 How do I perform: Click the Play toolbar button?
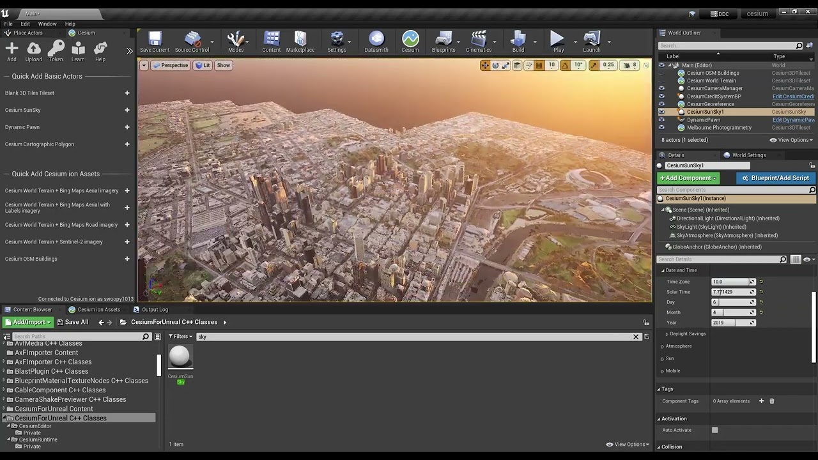point(559,42)
